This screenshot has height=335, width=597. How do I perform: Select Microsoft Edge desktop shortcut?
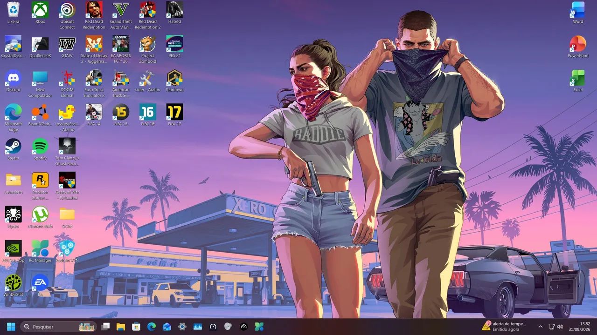coord(13,118)
